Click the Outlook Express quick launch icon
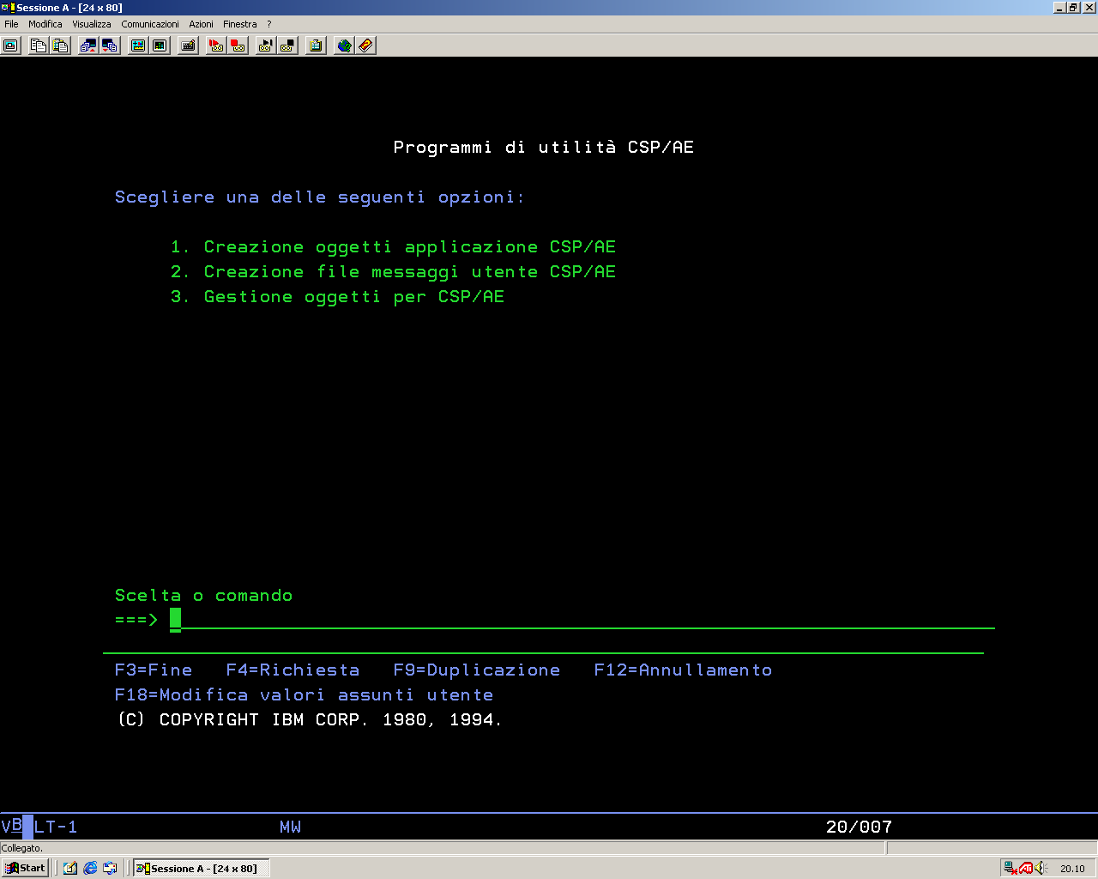Image resolution: width=1098 pixels, height=879 pixels. [110, 868]
